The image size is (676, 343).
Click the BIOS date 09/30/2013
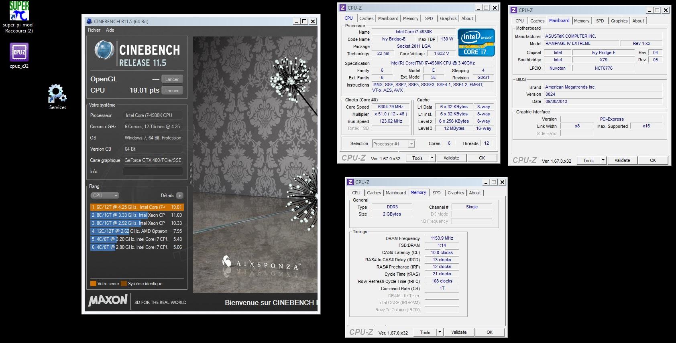603,101
